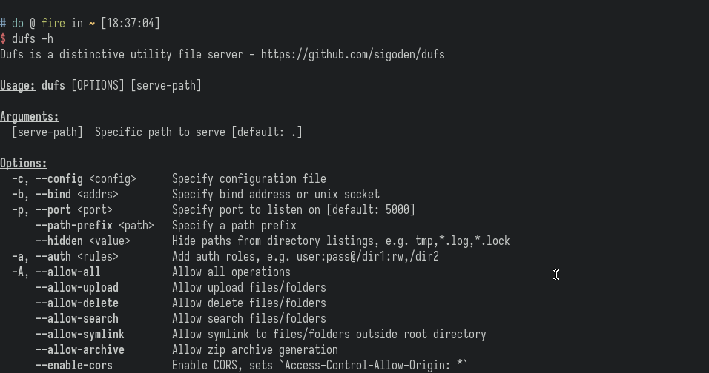Viewport: 709px width, 373px height.
Task: Click the --path-prefix option
Action: click(74, 226)
